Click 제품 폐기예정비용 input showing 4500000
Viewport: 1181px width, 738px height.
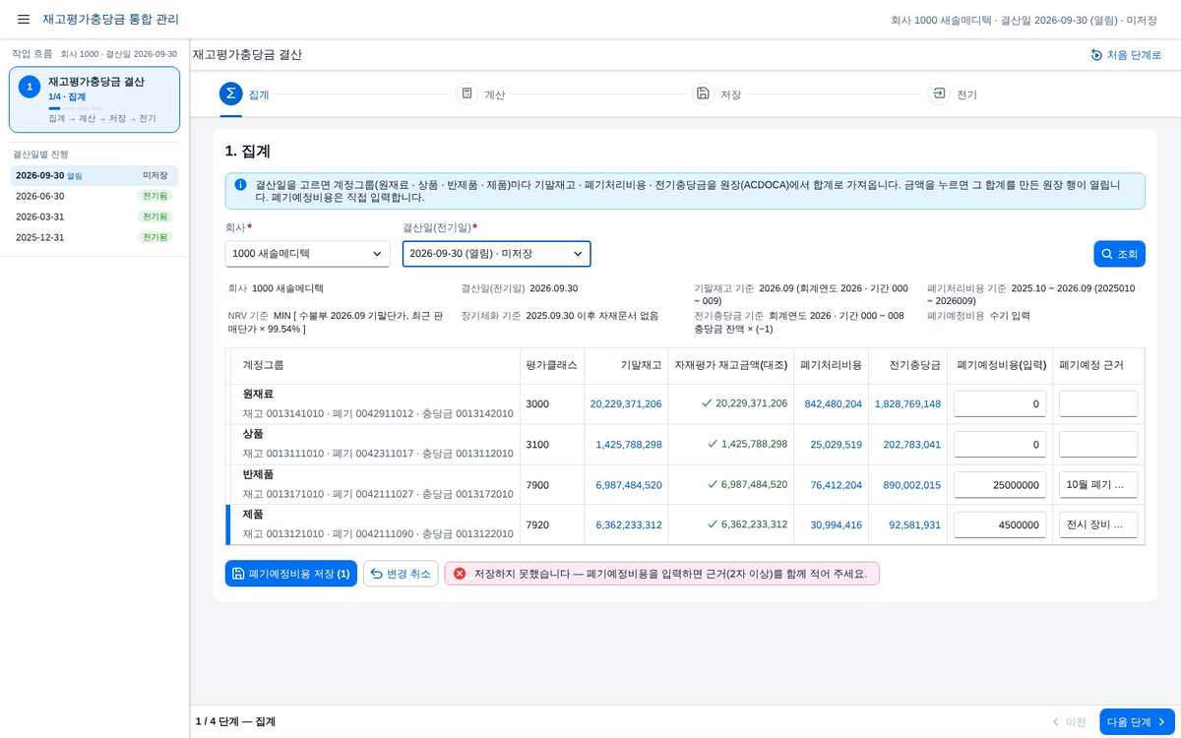point(1000,524)
